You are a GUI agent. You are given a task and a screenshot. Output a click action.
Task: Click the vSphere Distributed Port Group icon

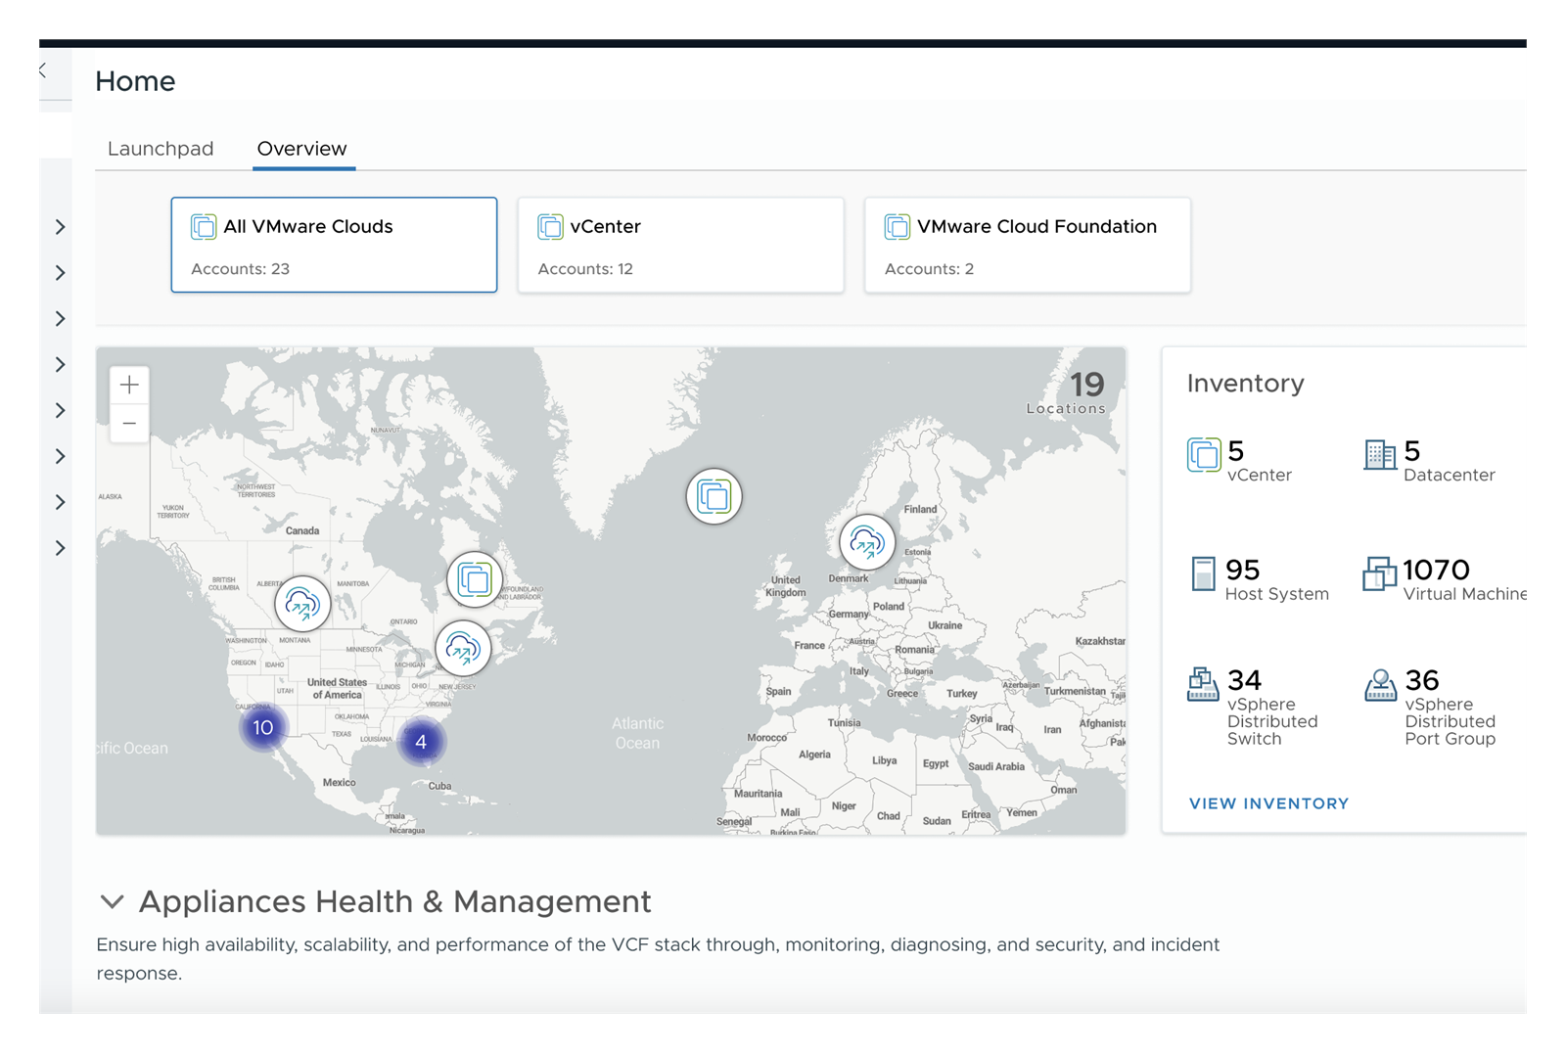coord(1380,684)
